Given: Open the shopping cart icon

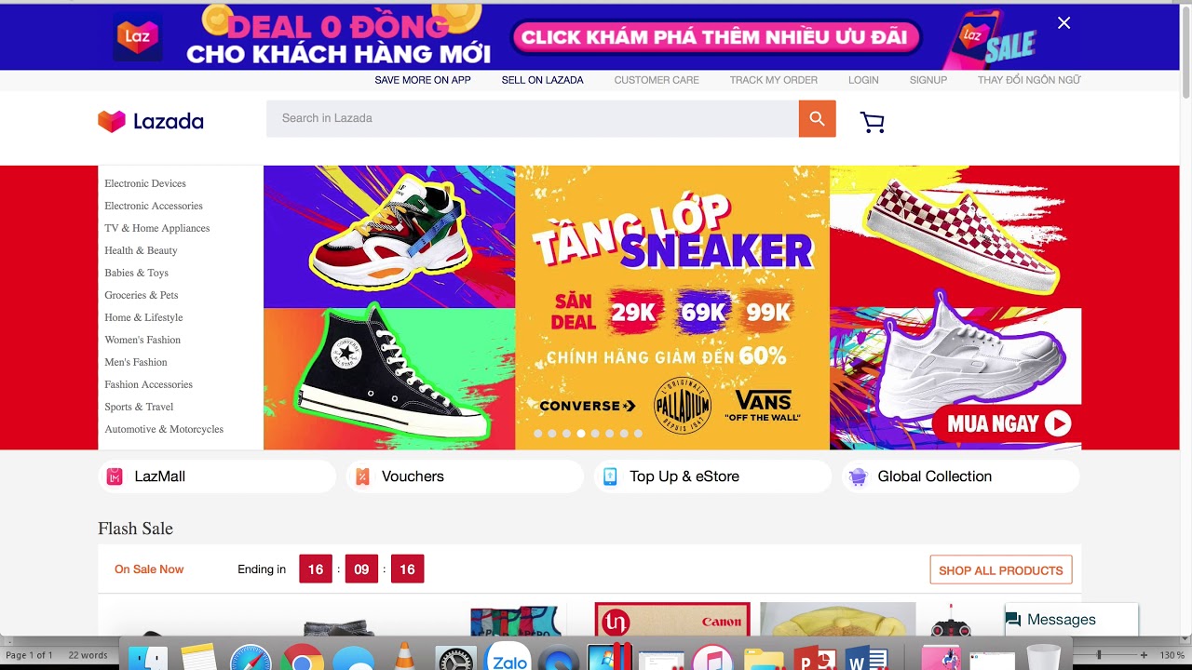Looking at the screenshot, I should click(x=872, y=122).
